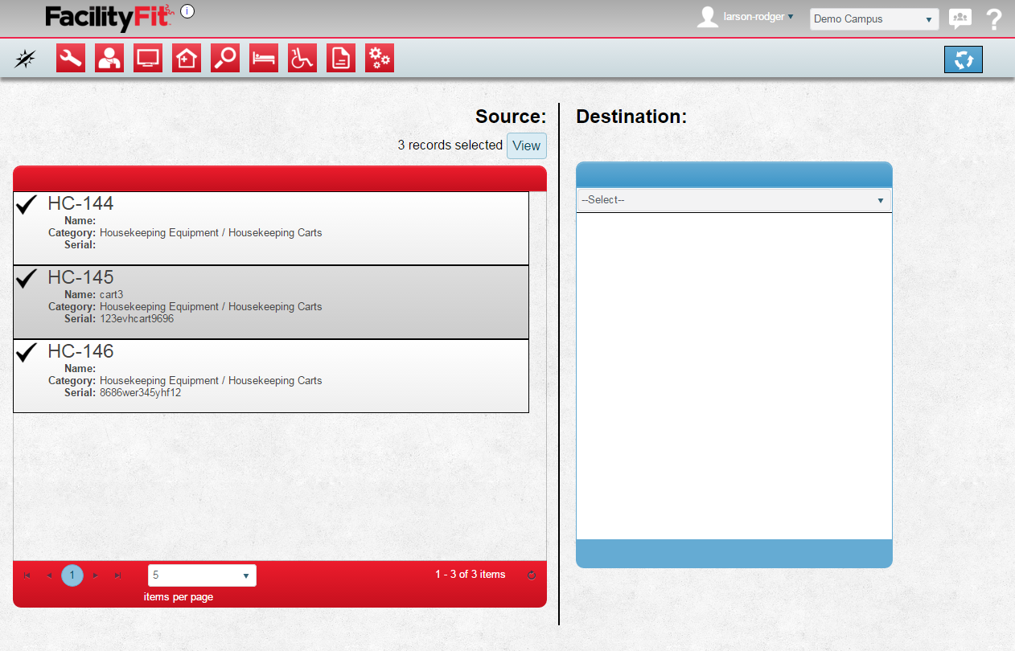Screen dimensions: 1015x651
Task: Click the View selected records button
Action: point(526,146)
